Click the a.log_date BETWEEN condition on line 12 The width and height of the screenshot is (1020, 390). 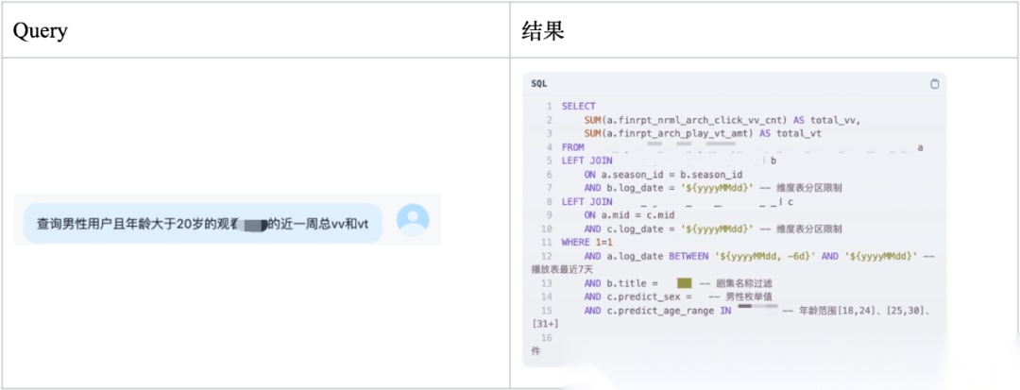point(751,256)
